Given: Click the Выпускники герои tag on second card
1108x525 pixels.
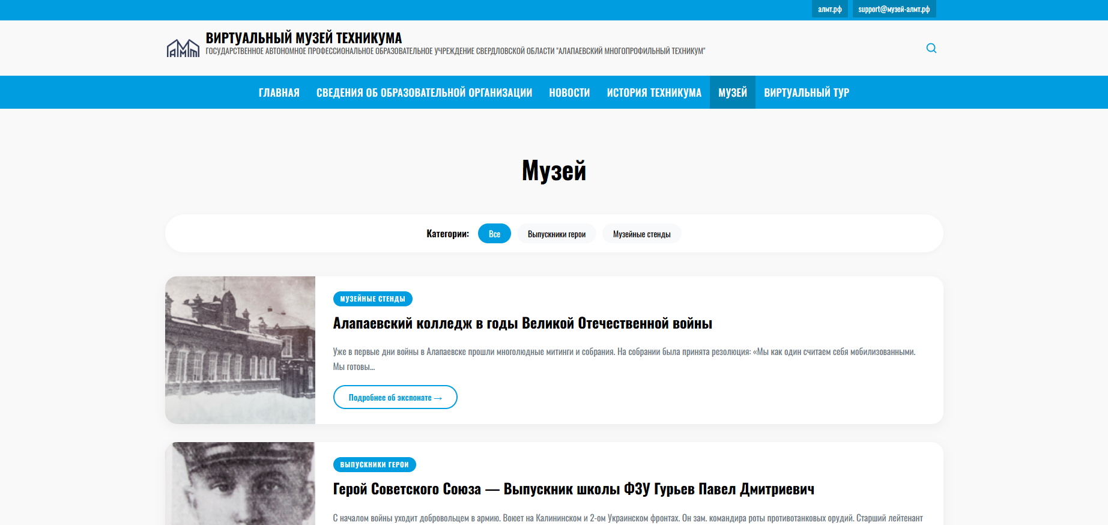Looking at the screenshot, I should (x=374, y=464).
